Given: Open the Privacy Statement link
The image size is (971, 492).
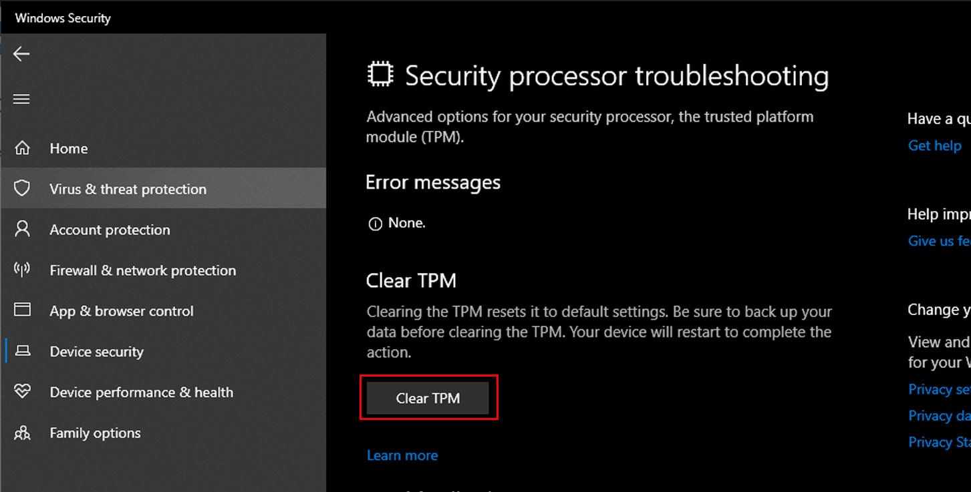Looking at the screenshot, I should pyautogui.click(x=939, y=442).
